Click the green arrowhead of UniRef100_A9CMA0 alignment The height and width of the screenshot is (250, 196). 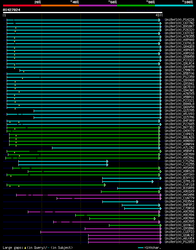point(155,218)
